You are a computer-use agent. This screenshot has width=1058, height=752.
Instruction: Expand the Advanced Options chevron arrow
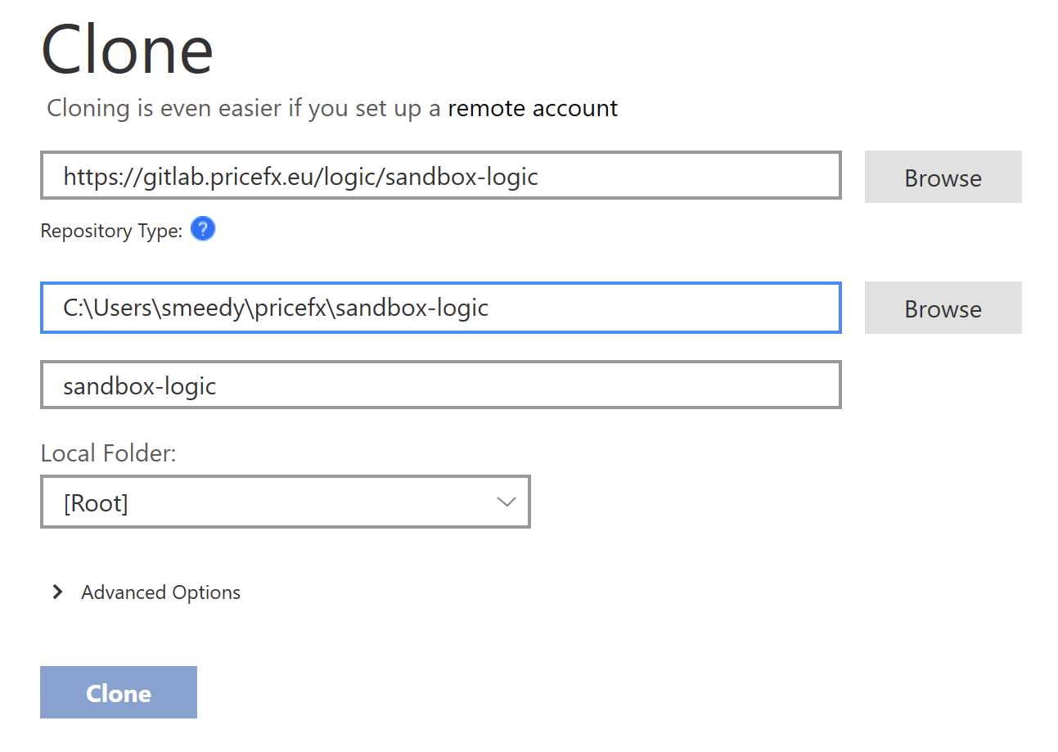click(57, 592)
